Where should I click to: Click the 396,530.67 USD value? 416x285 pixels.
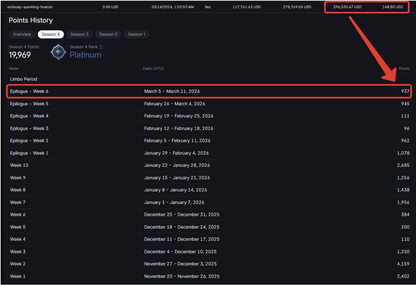tap(347, 7)
